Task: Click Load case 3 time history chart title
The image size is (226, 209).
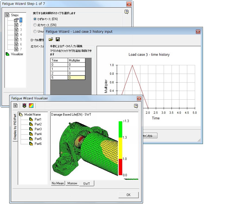Action: (x=149, y=55)
